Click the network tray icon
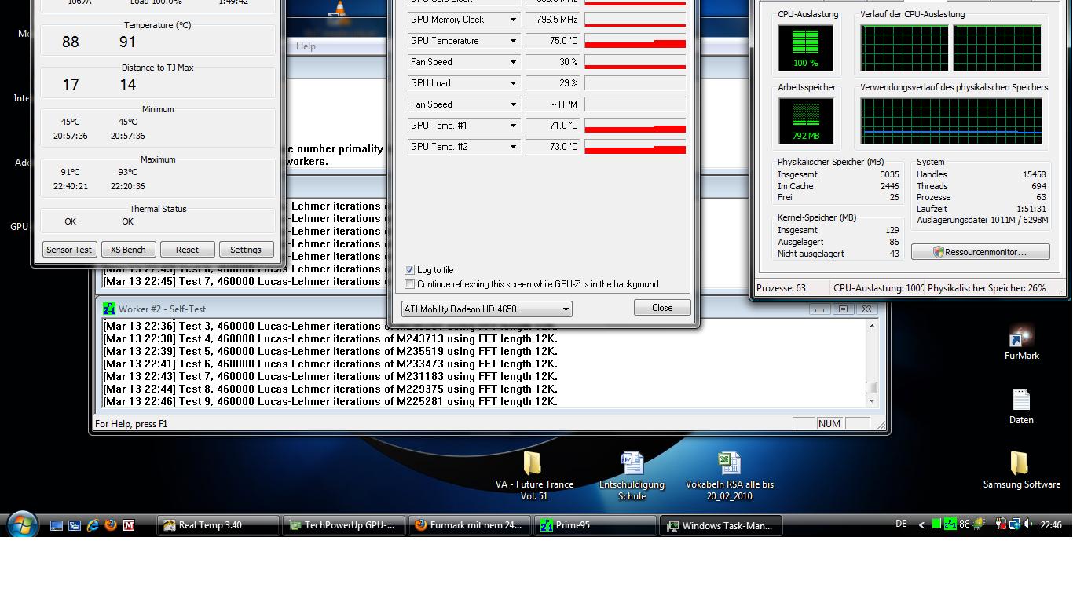 point(1014,524)
